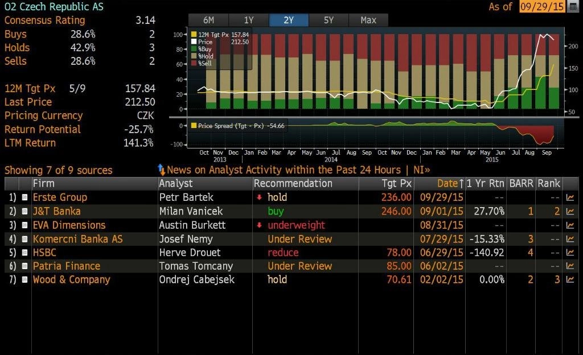Sort table by Tgt Px column

[386, 183]
